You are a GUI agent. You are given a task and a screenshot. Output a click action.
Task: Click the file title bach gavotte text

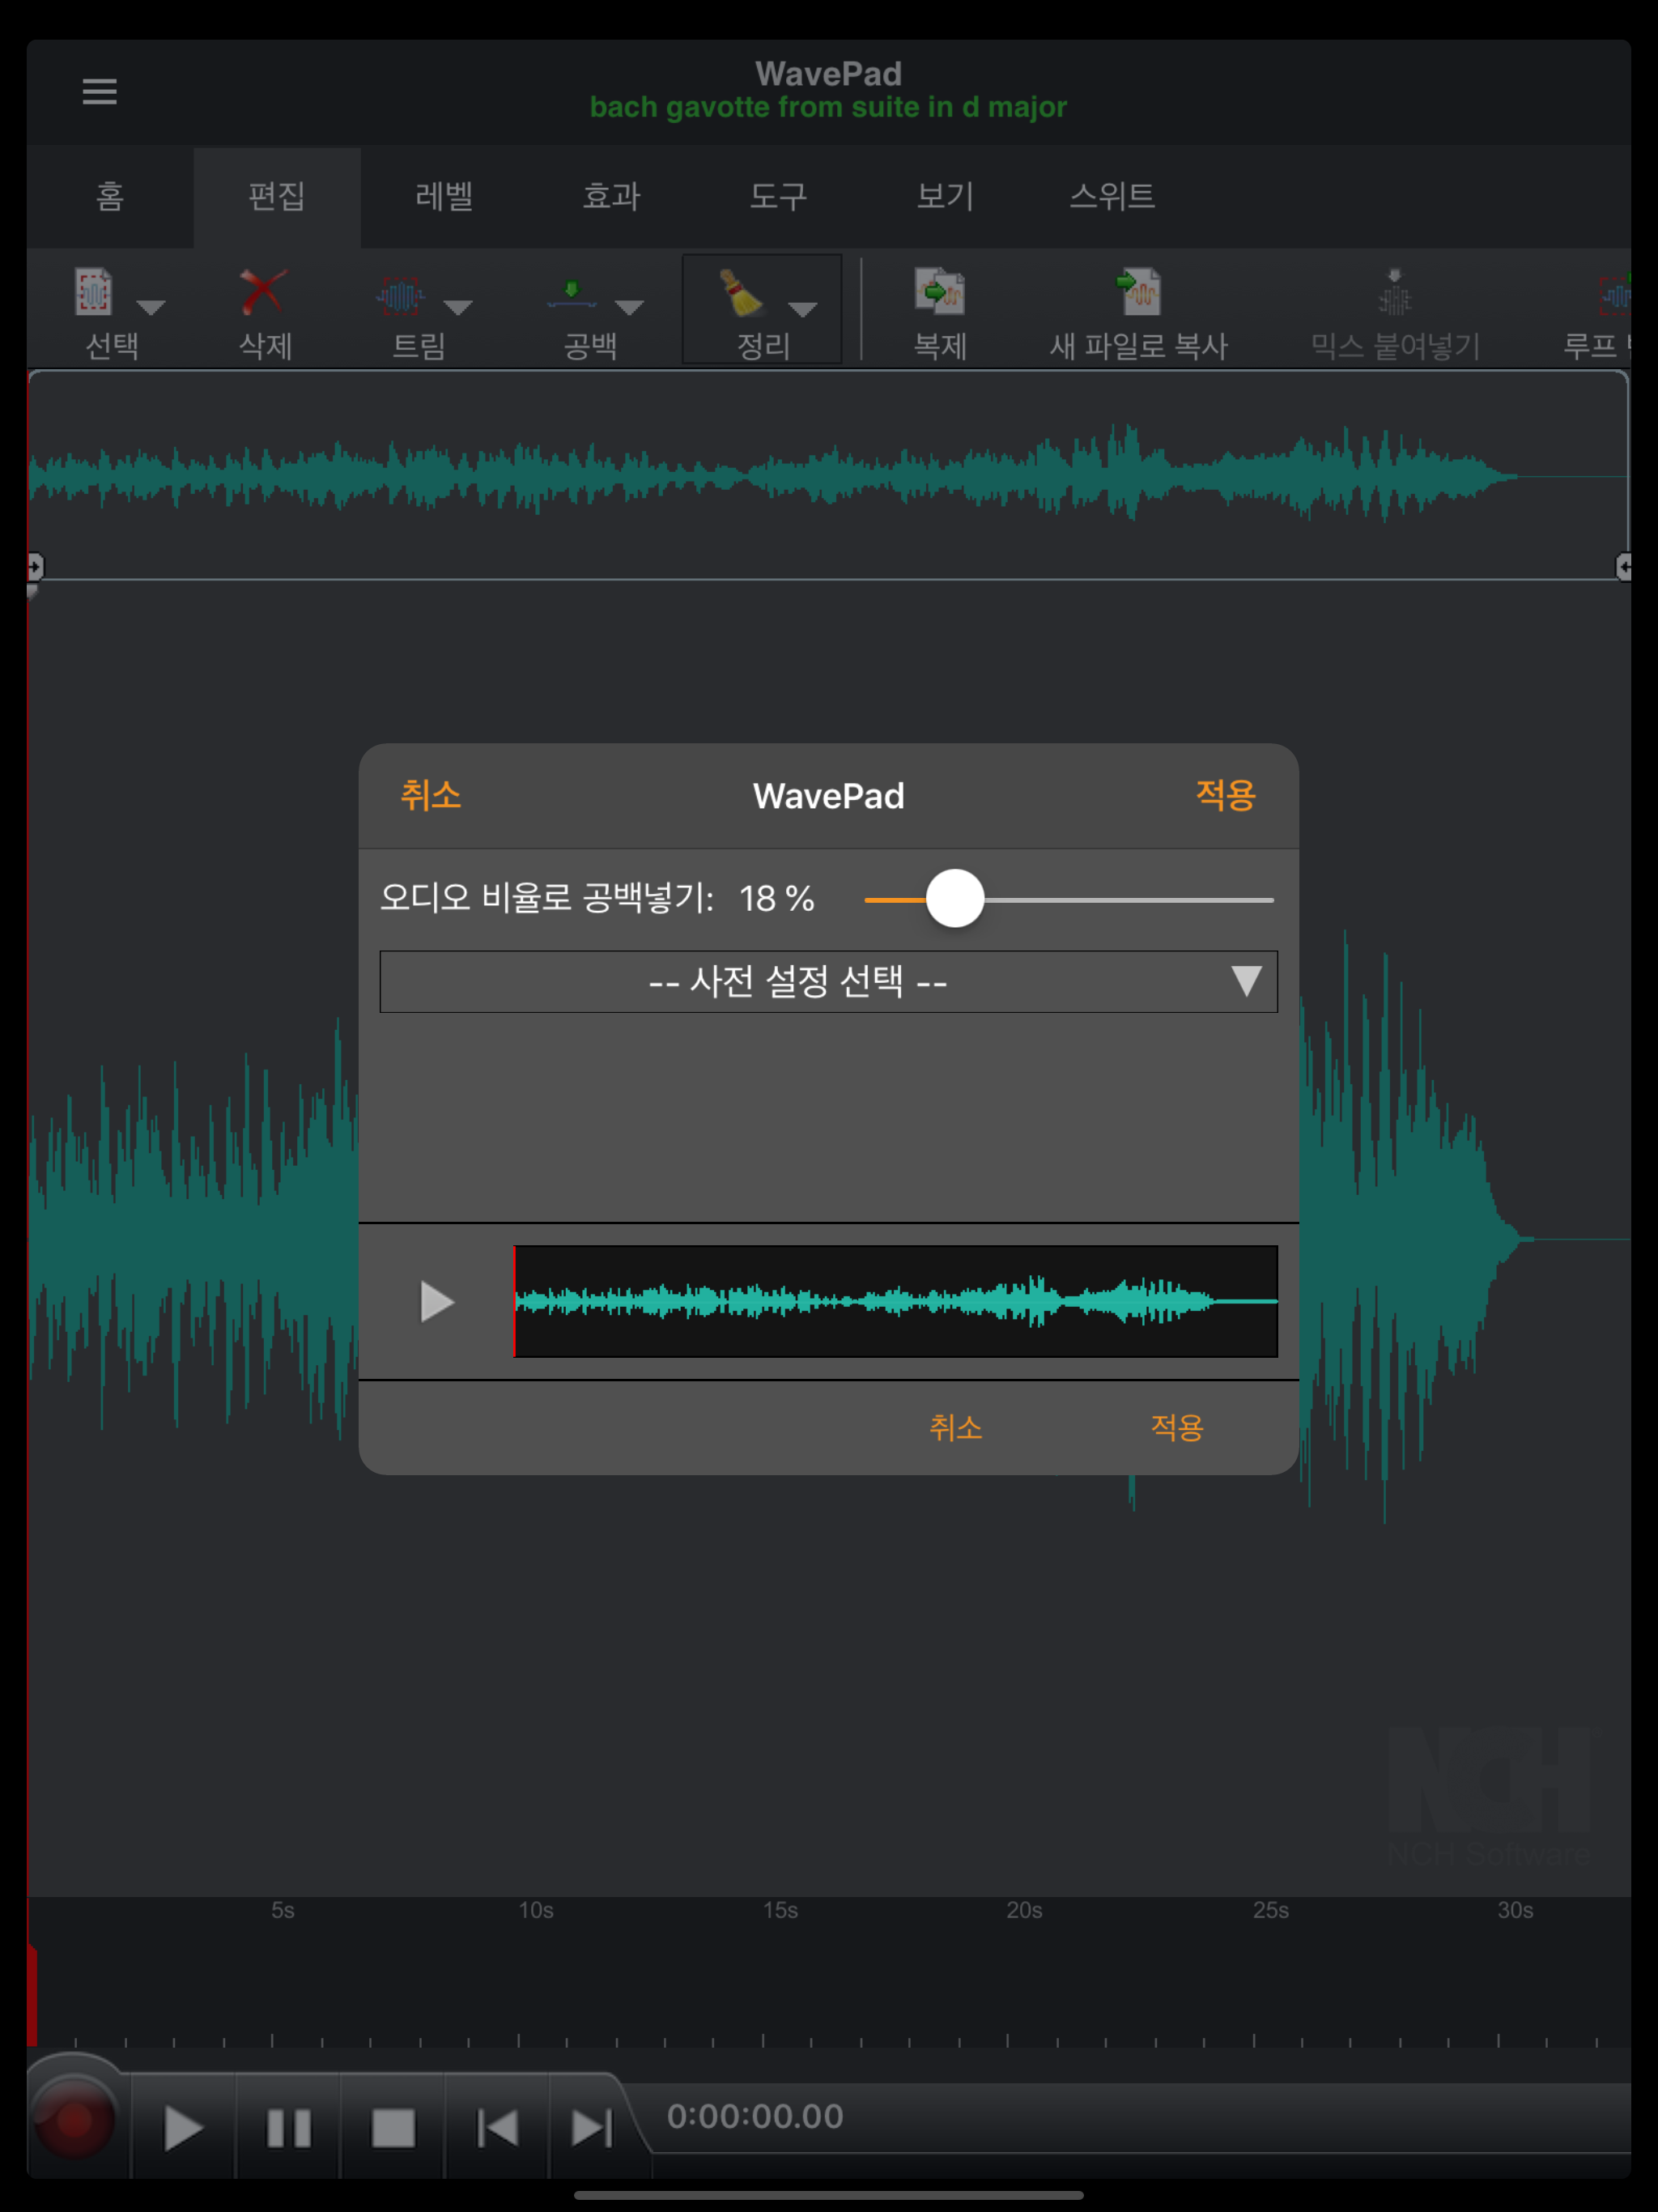click(828, 107)
